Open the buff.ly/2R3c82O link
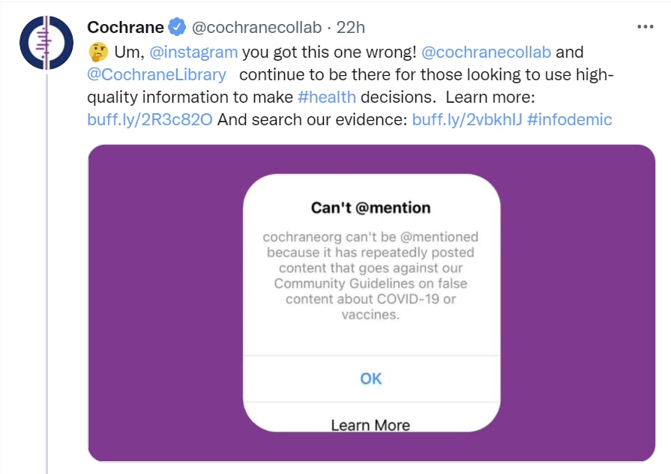 coord(150,119)
